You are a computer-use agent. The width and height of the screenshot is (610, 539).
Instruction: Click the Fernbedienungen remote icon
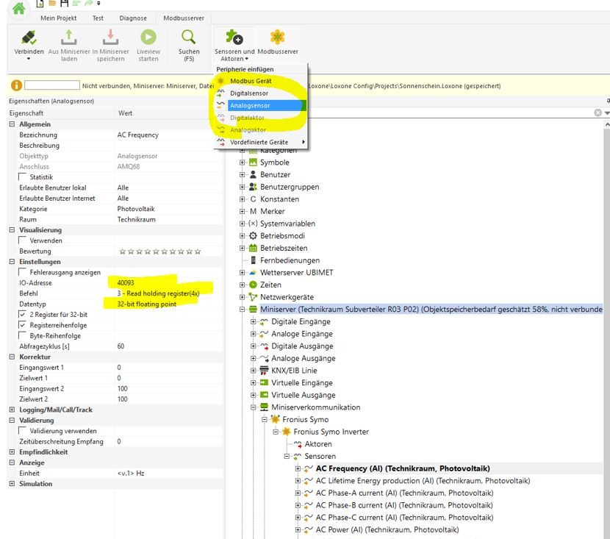(254, 260)
